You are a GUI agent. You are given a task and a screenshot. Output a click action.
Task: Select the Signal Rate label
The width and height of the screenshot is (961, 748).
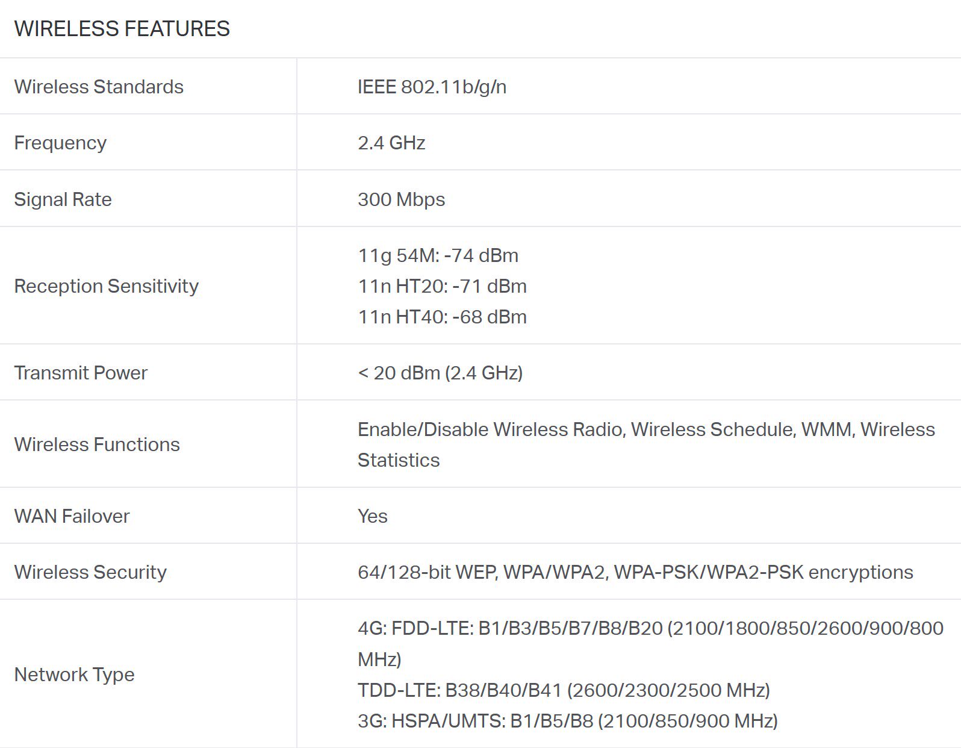pos(63,199)
